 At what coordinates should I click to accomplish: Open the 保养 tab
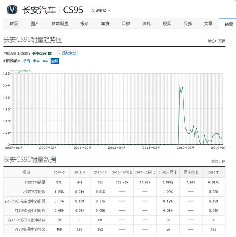point(188,24)
